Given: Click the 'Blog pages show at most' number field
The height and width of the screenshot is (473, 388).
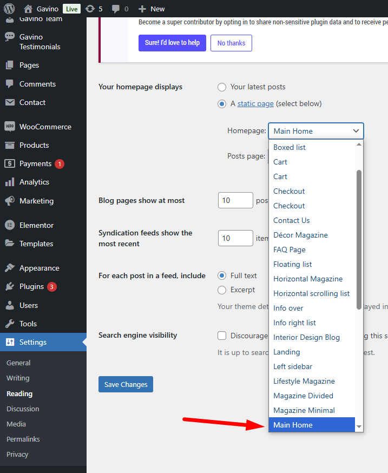Looking at the screenshot, I should (235, 200).
